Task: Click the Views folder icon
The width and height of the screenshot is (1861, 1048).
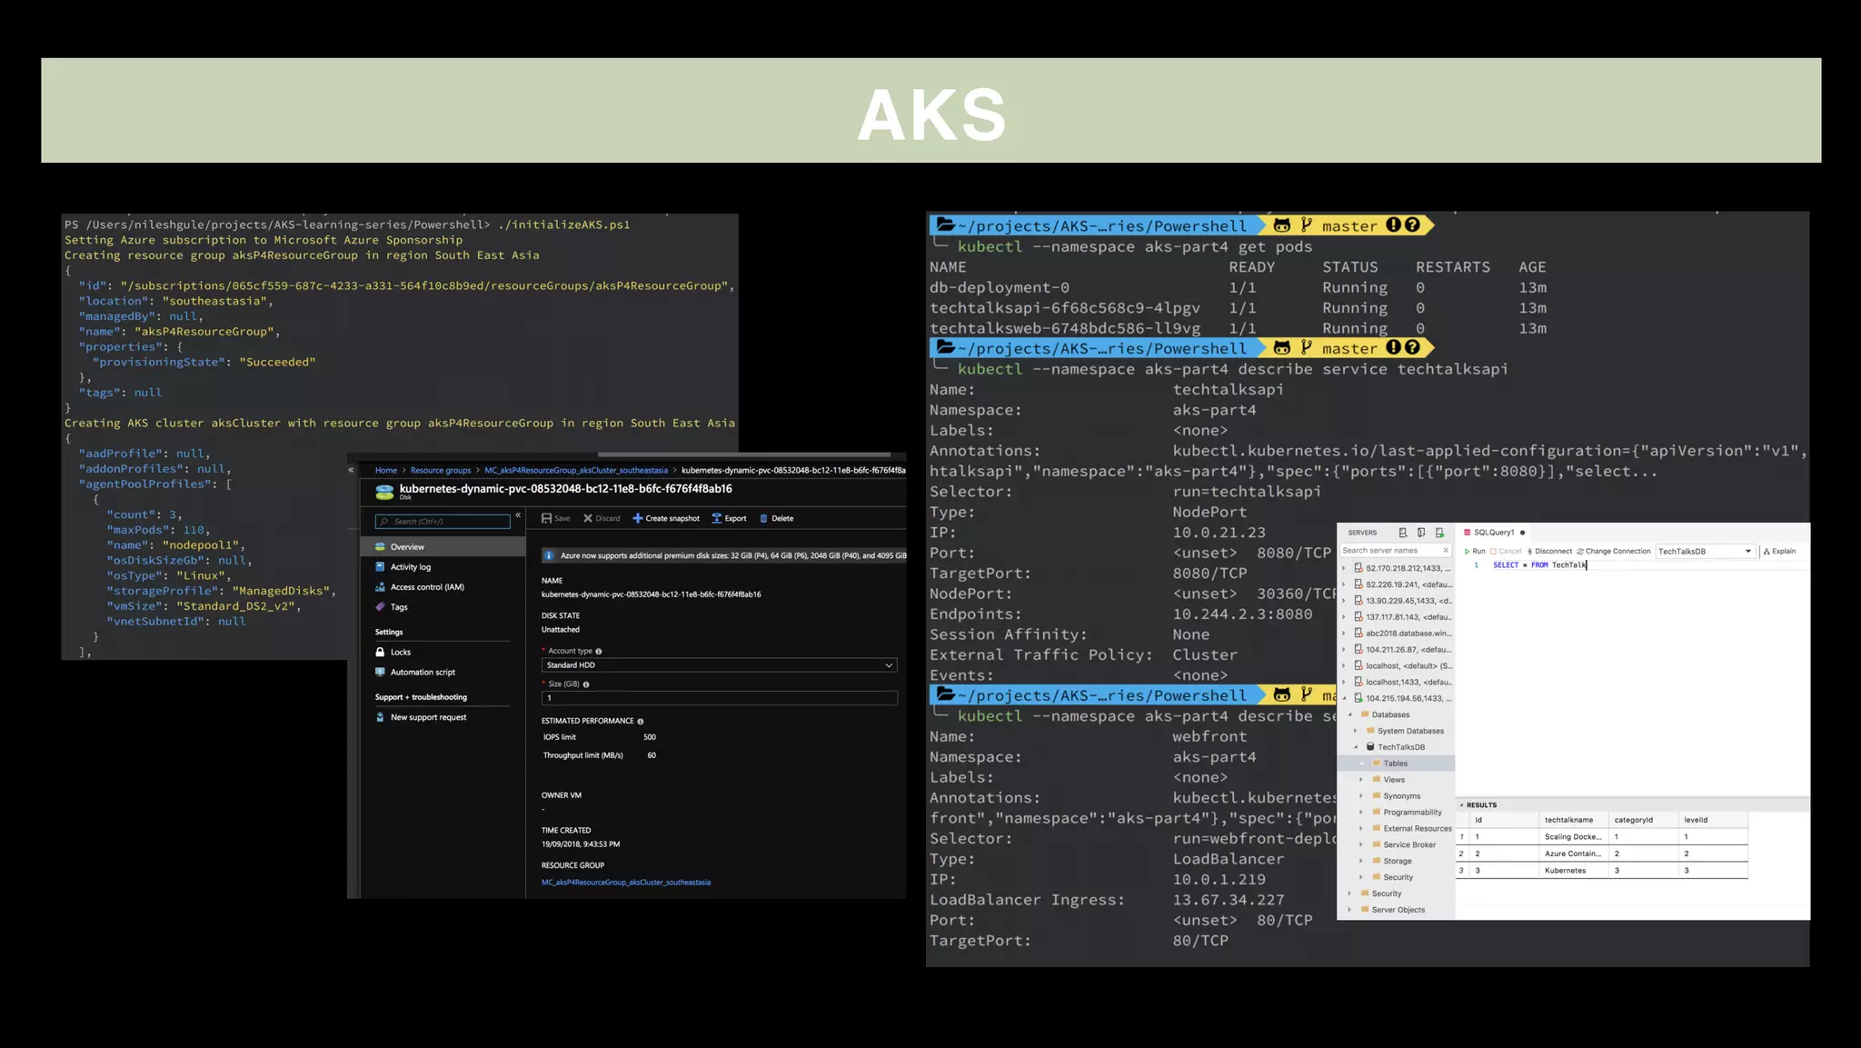Action: pyautogui.click(x=1377, y=780)
